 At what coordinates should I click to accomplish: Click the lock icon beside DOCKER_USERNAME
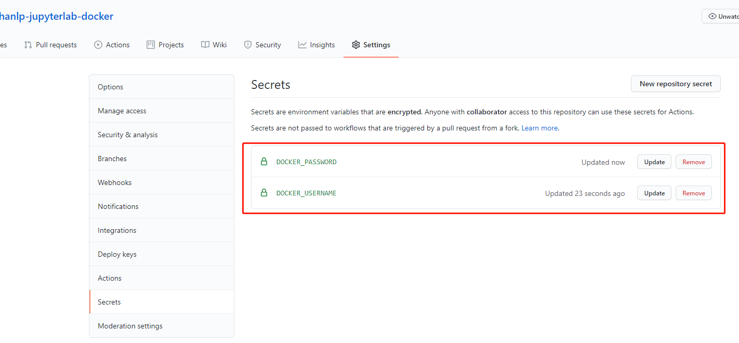[264, 193]
